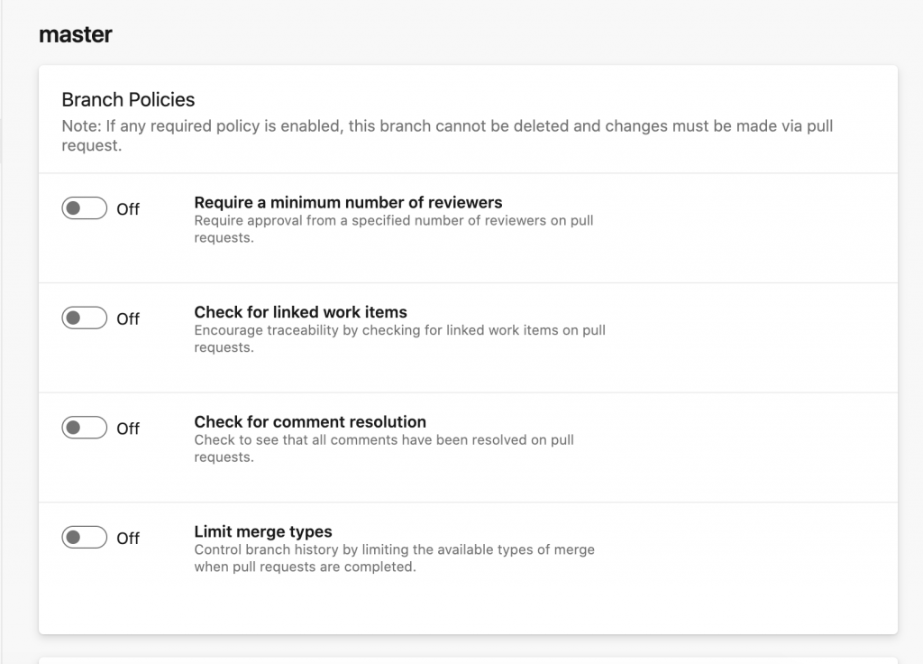Screen dimensions: 923x664
Task: Select the 'Check for linked work items' title
Action: (x=300, y=312)
